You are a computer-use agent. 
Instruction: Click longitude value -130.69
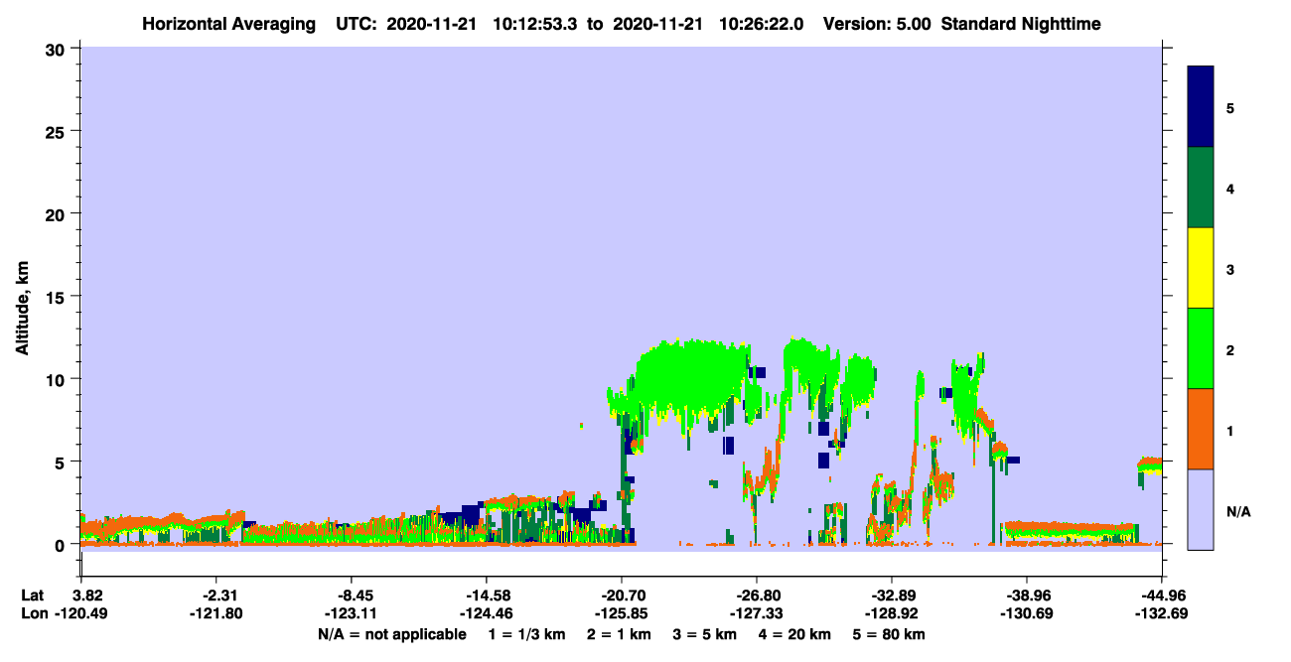(x=1027, y=613)
